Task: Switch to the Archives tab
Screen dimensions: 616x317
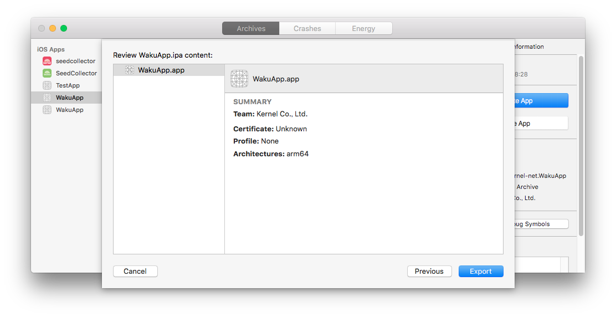Action: click(x=251, y=28)
